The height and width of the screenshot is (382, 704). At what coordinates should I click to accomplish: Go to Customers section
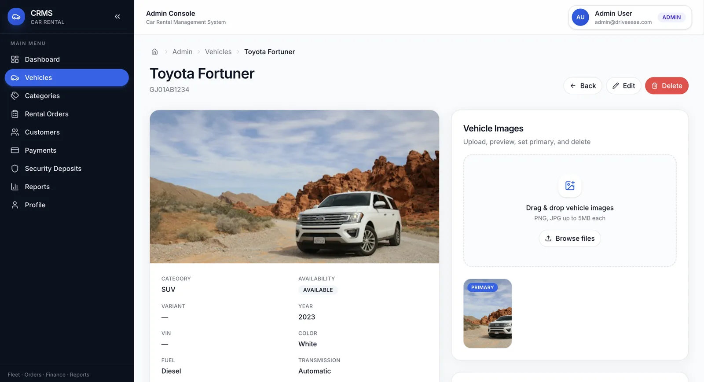coord(67,132)
